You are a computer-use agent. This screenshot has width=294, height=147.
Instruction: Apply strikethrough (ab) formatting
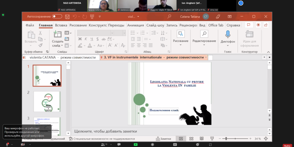click(x=103, y=39)
